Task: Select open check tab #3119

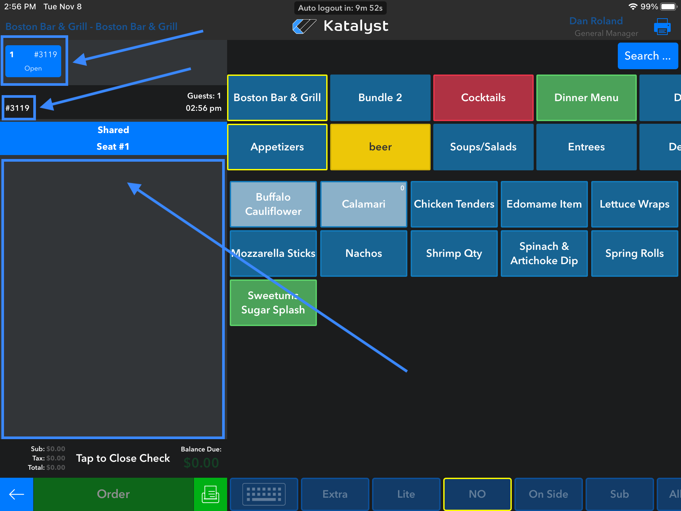Action: (33, 61)
